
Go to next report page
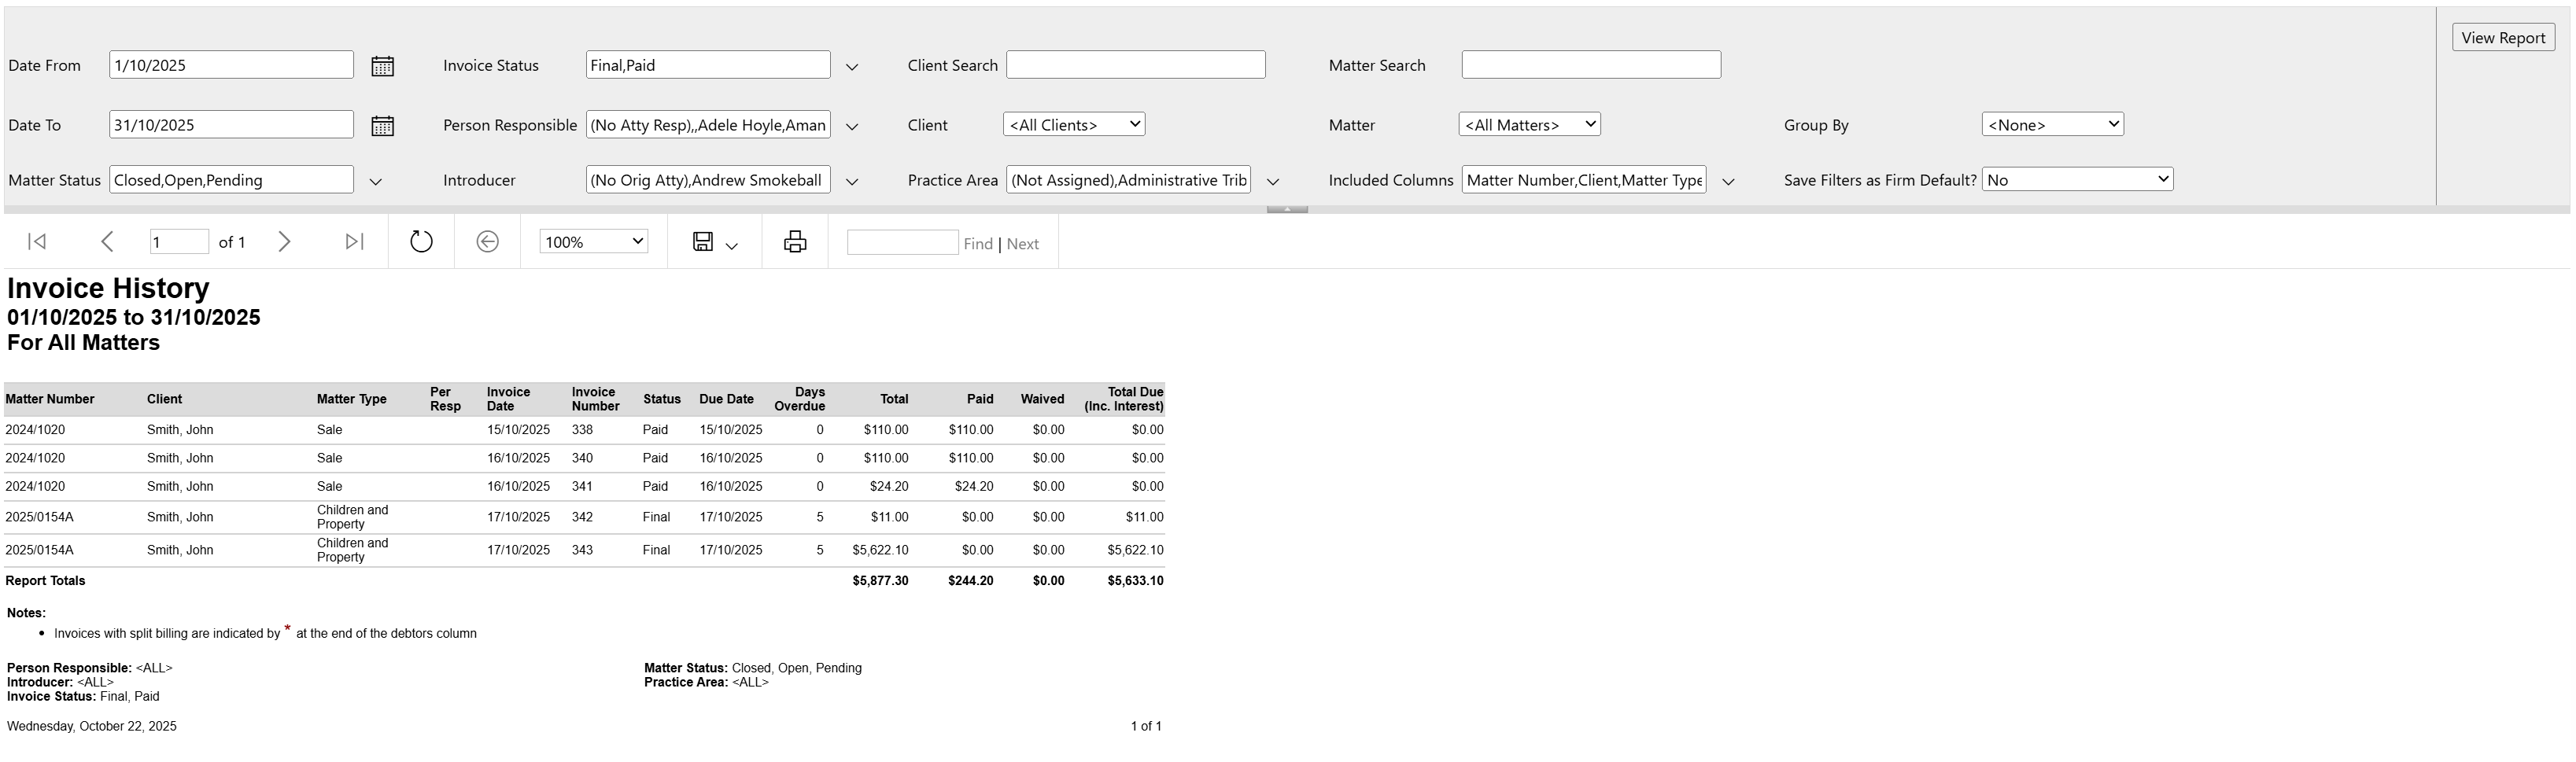click(x=284, y=242)
